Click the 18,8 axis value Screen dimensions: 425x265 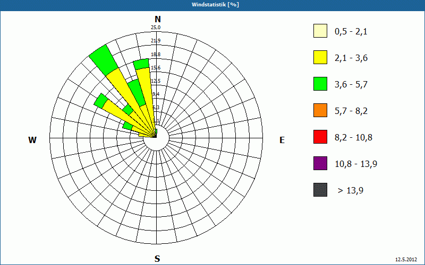(x=156, y=55)
